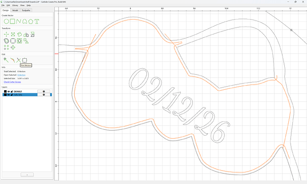
Task: Open the Linear Array tool
Action: coord(7,47)
